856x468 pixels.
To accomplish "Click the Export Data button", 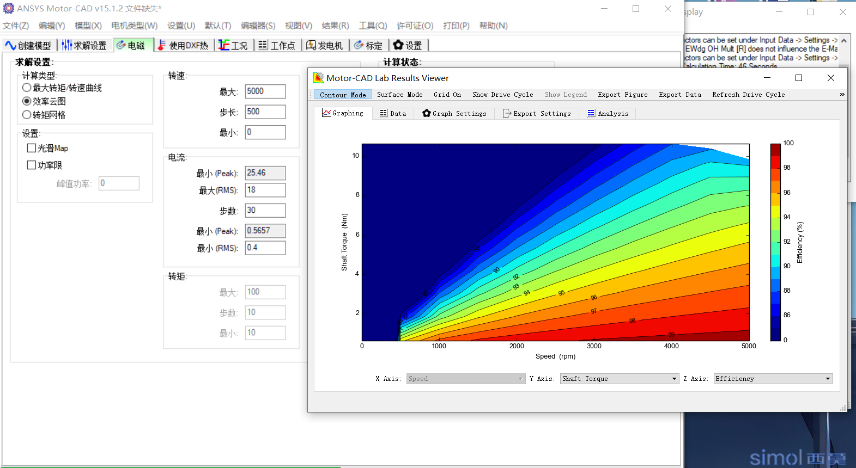I will tap(679, 95).
